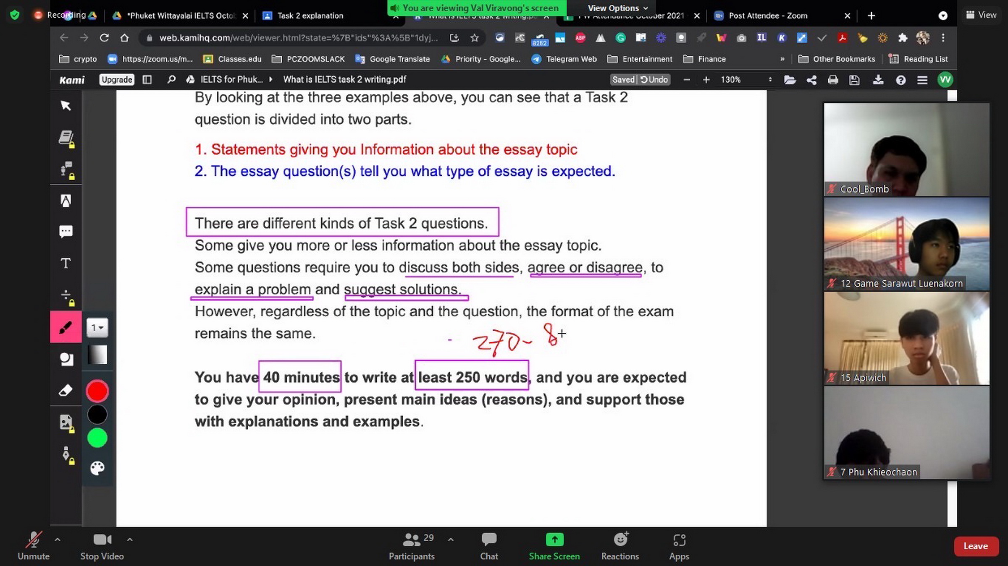Share the Kami document

(811, 80)
